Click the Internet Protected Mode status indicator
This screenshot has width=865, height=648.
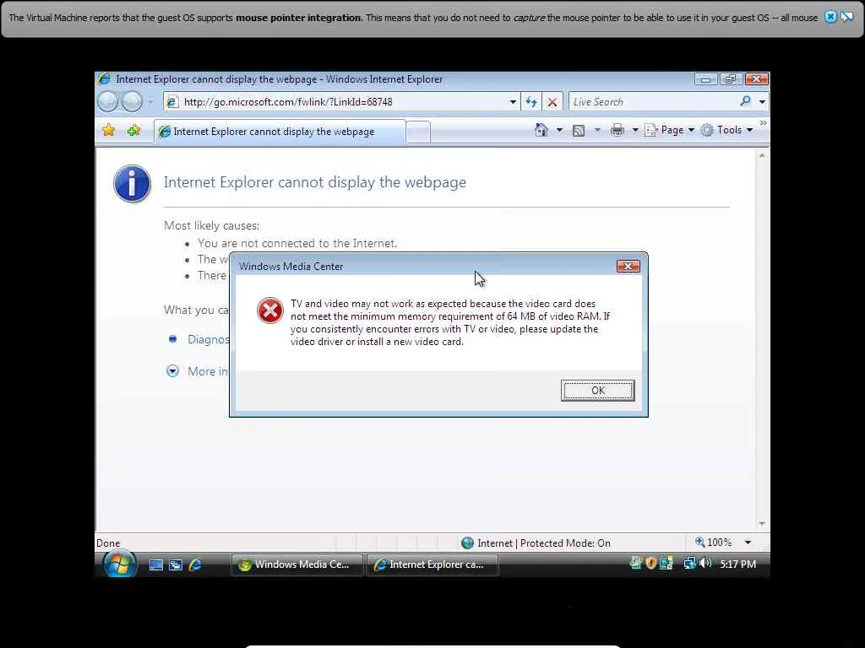click(x=536, y=543)
